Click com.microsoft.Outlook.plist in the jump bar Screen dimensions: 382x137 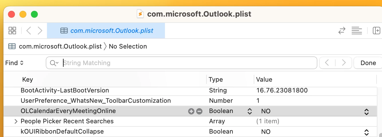tap(60, 46)
